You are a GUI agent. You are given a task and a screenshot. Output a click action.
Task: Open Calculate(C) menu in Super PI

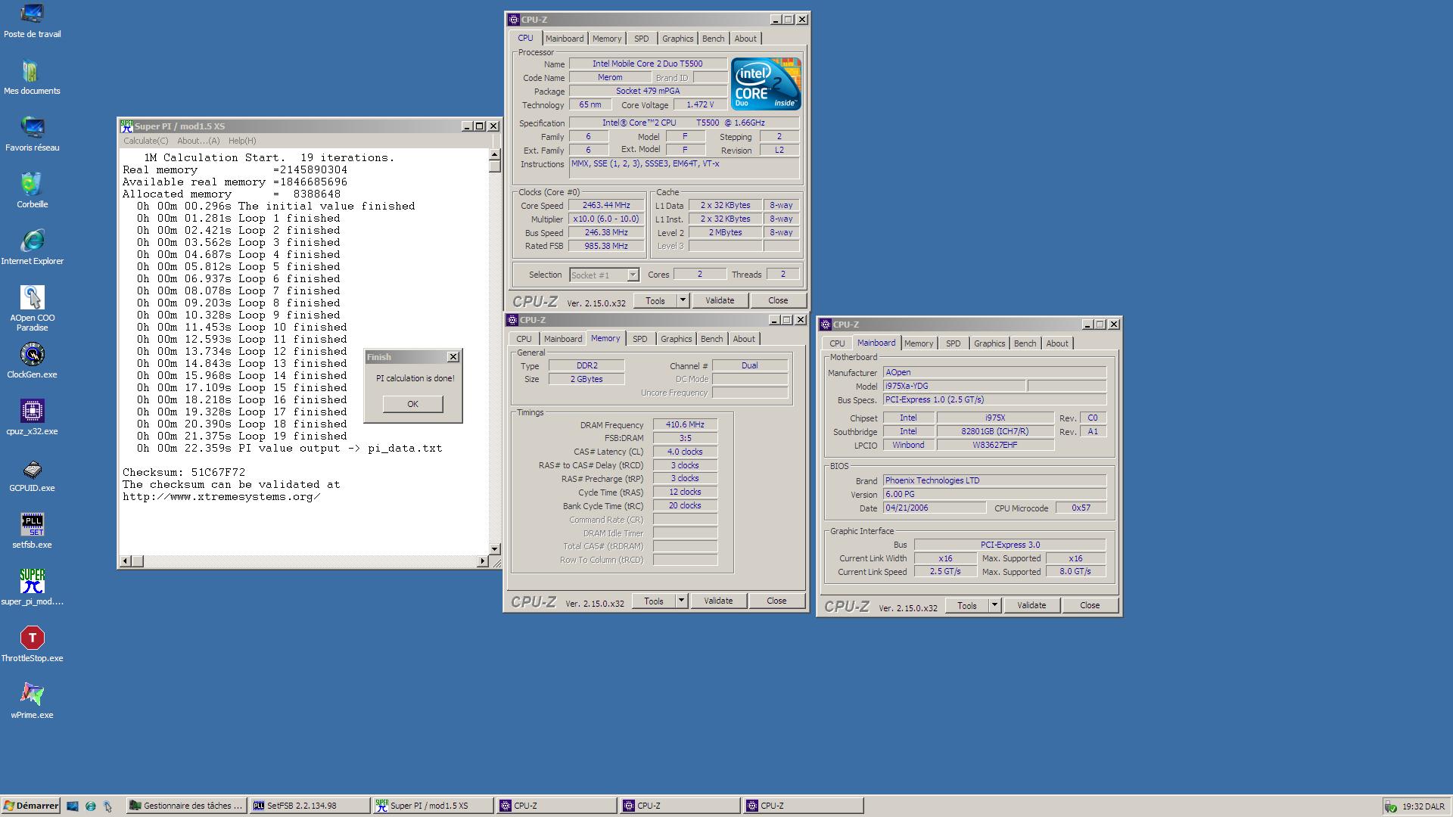(146, 141)
